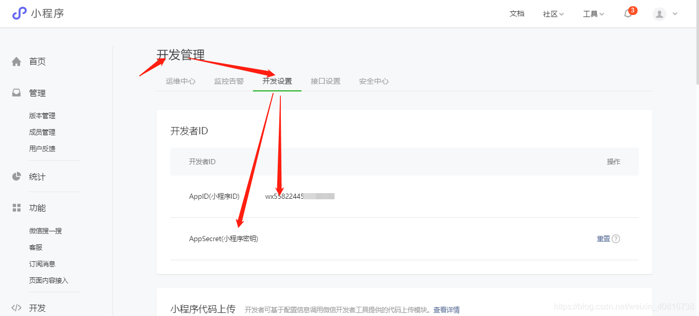Select the 管理 section icon
The height and width of the screenshot is (316, 699).
click(x=16, y=92)
